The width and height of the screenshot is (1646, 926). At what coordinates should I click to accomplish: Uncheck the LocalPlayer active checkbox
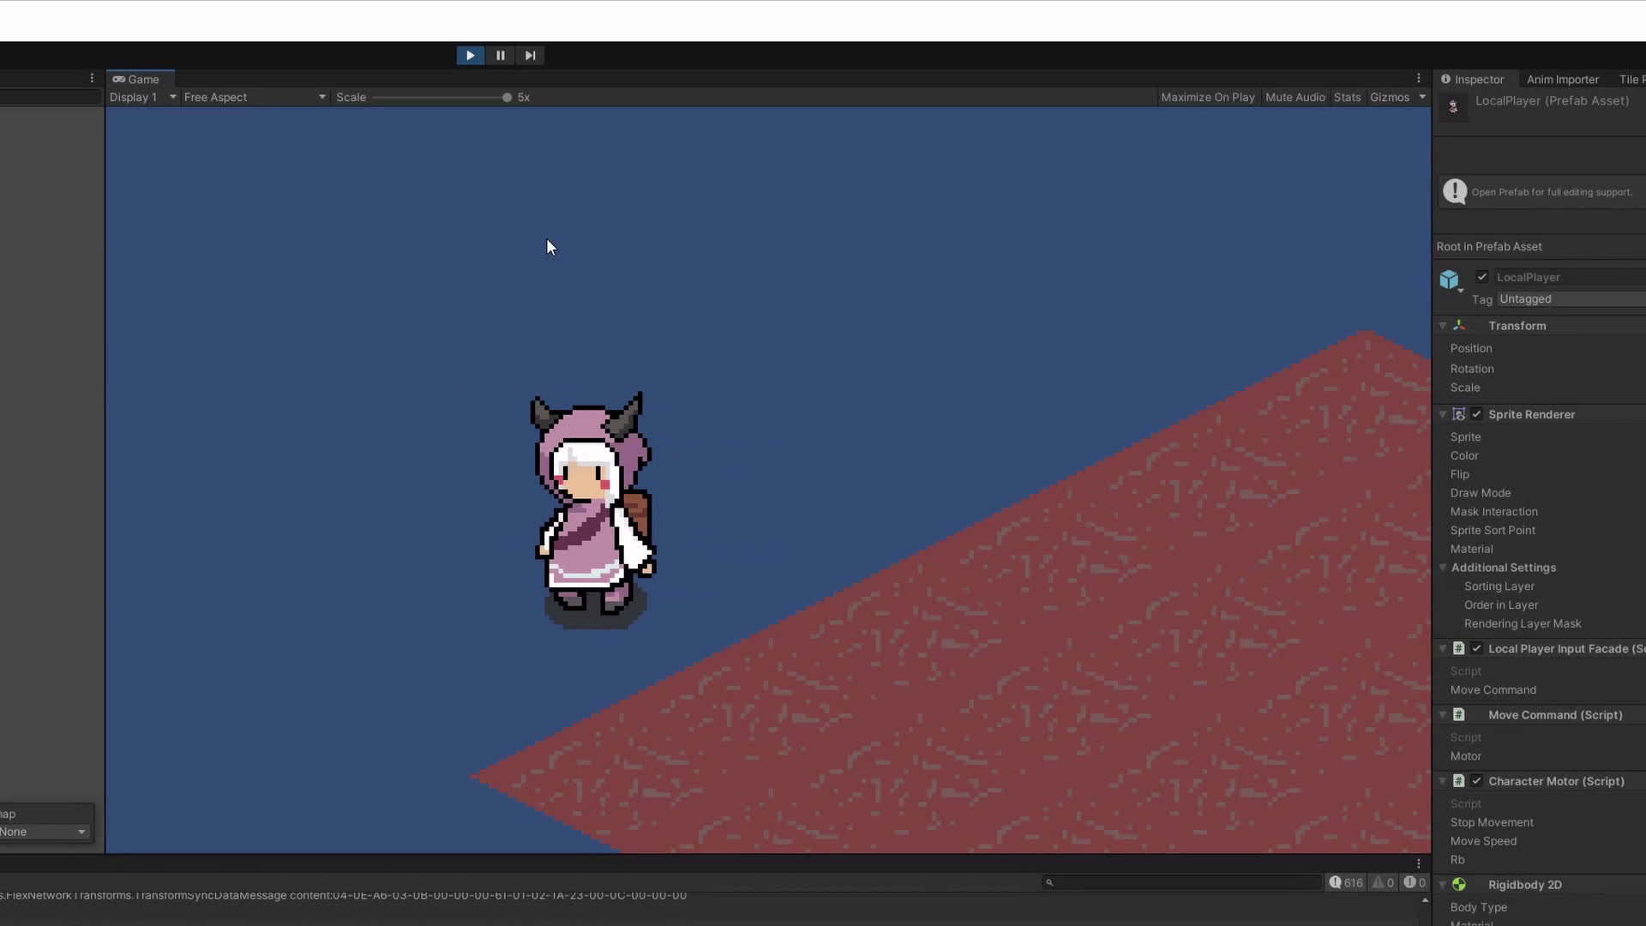pos(1481,277)
